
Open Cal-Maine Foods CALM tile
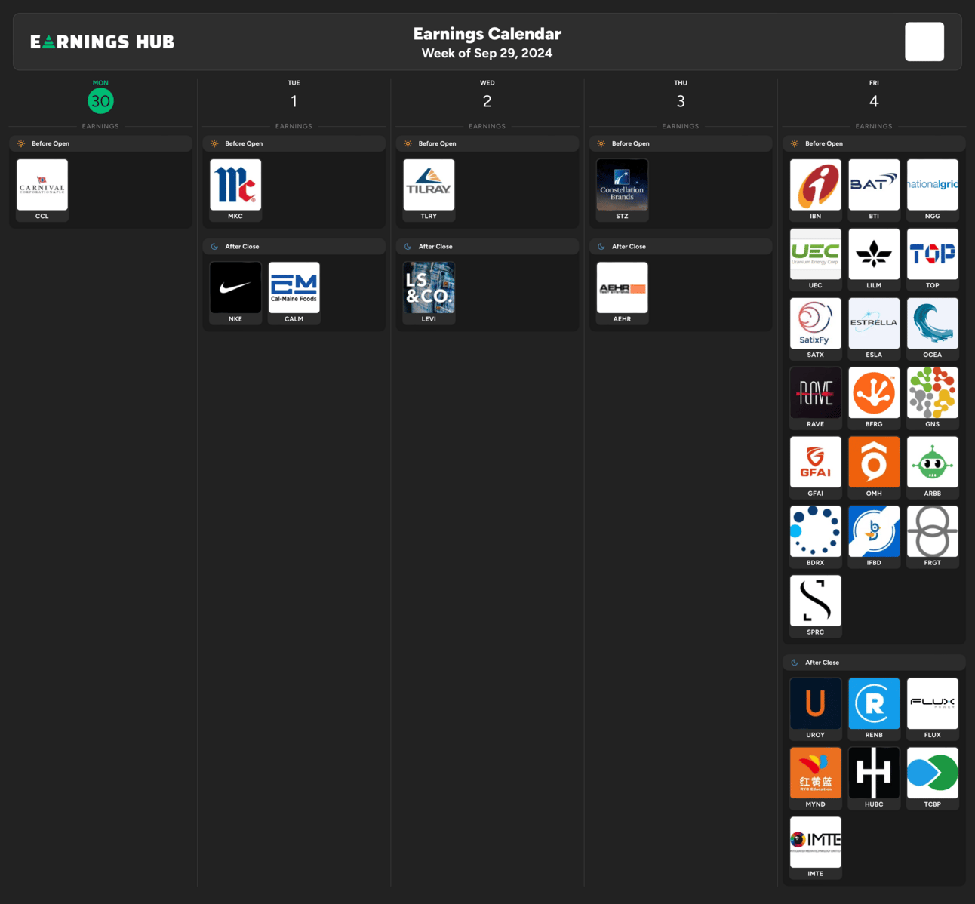[294, 293]
